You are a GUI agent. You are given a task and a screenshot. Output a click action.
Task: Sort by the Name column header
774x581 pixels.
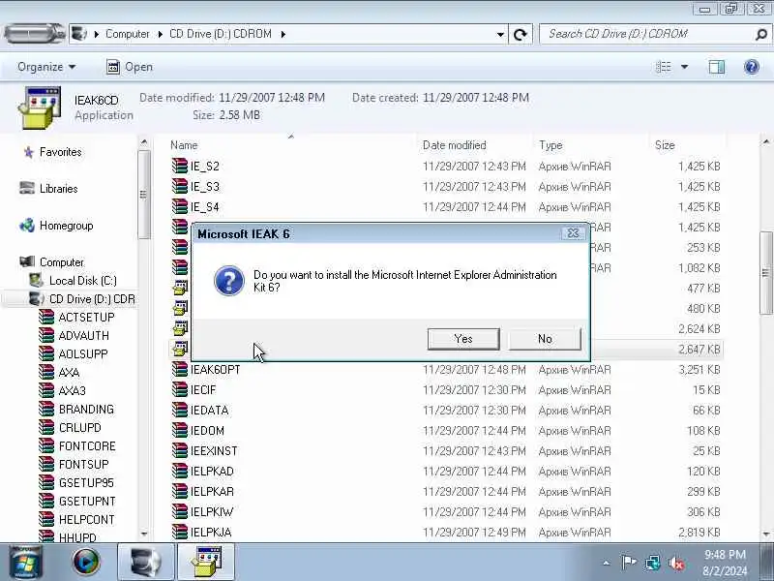point(184,145)
